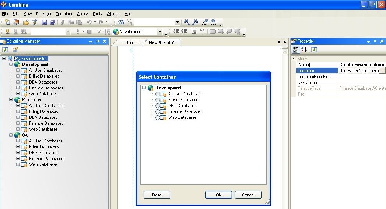Viewport: 386px width, 209px height.
Task: Click the Find Previous binoculars icon
Action: (195, 22)
